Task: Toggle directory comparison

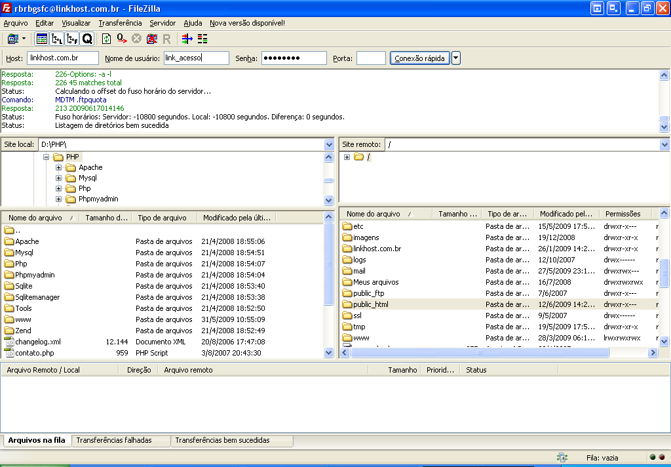Action: click(202, 39)
